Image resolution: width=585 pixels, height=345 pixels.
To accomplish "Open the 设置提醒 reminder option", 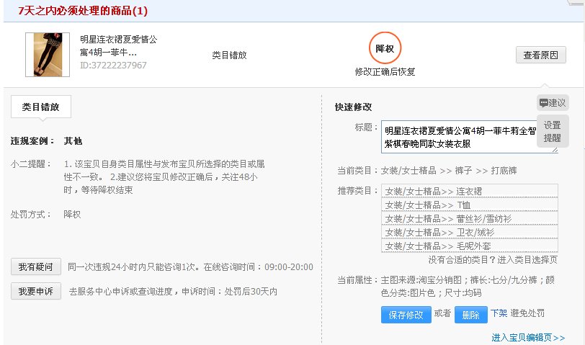I will tap(553, 131).
